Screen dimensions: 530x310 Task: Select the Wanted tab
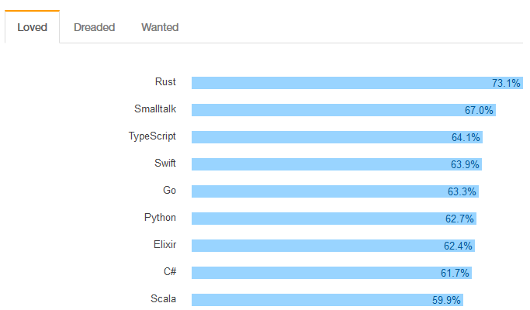pos(160,27)
